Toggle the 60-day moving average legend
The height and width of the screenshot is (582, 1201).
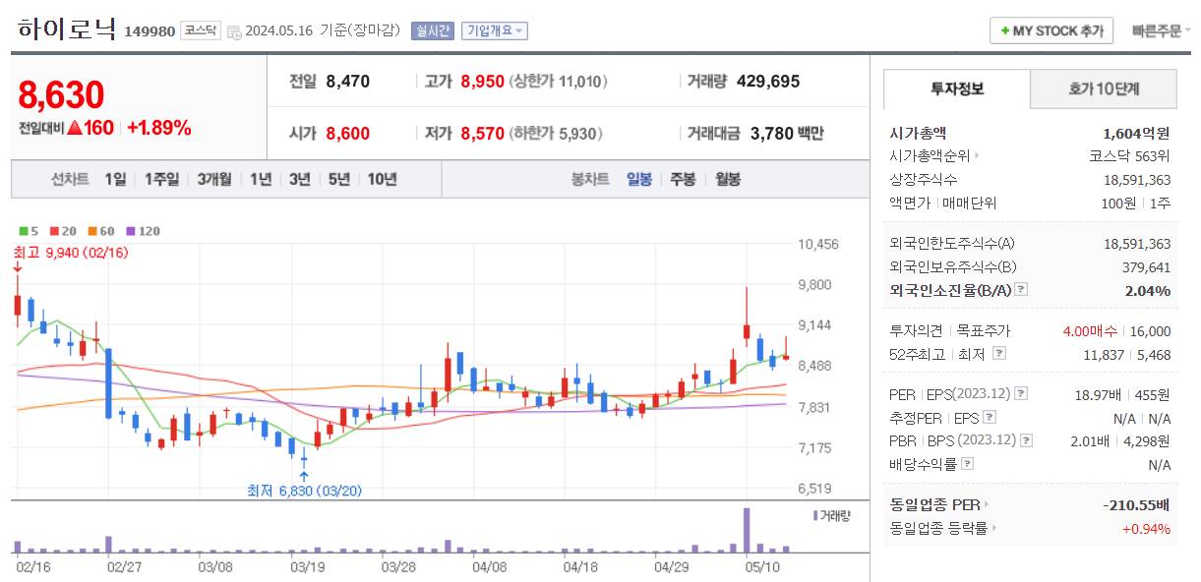98,231
